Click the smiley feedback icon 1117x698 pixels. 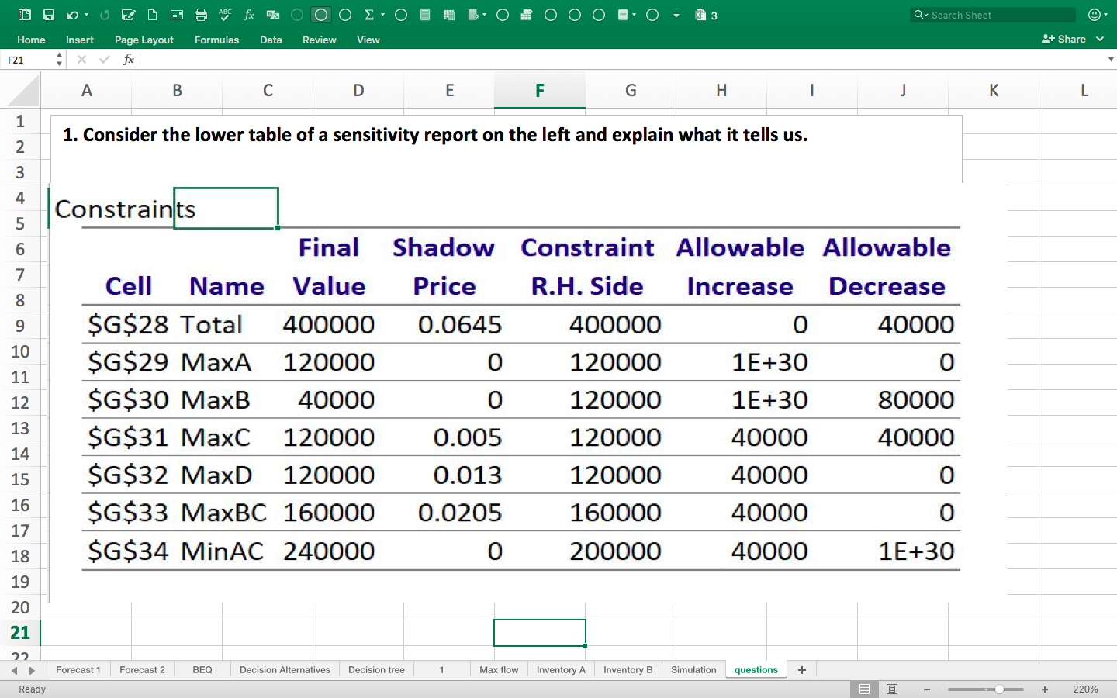(1095, 15)
